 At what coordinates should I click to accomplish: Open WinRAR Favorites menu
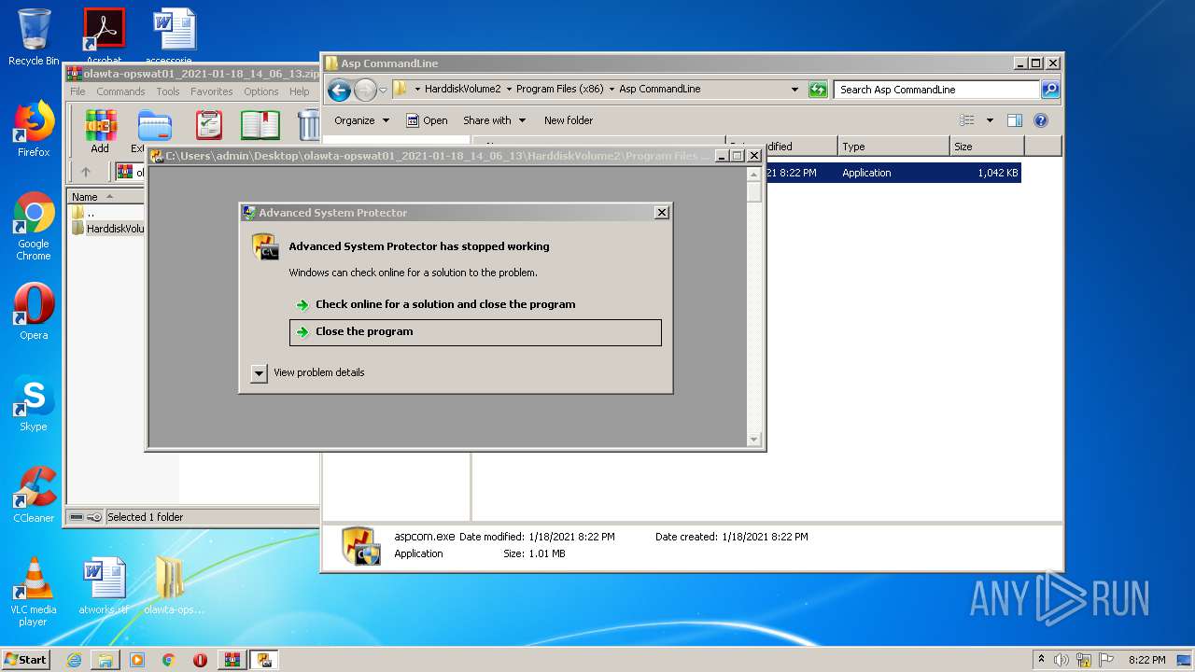(x=212, y=91)
